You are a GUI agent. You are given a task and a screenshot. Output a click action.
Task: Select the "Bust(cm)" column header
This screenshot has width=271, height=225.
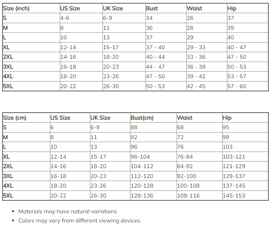coord(142,118)
